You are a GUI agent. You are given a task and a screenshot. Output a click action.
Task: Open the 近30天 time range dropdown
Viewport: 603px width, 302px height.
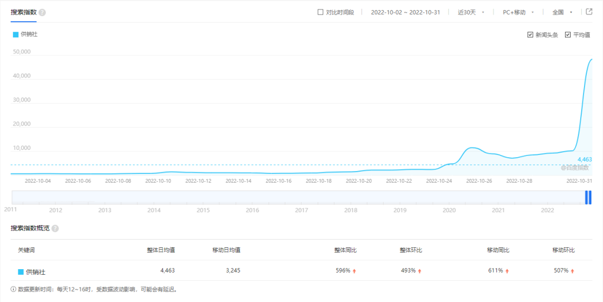(x=471, y=12)
